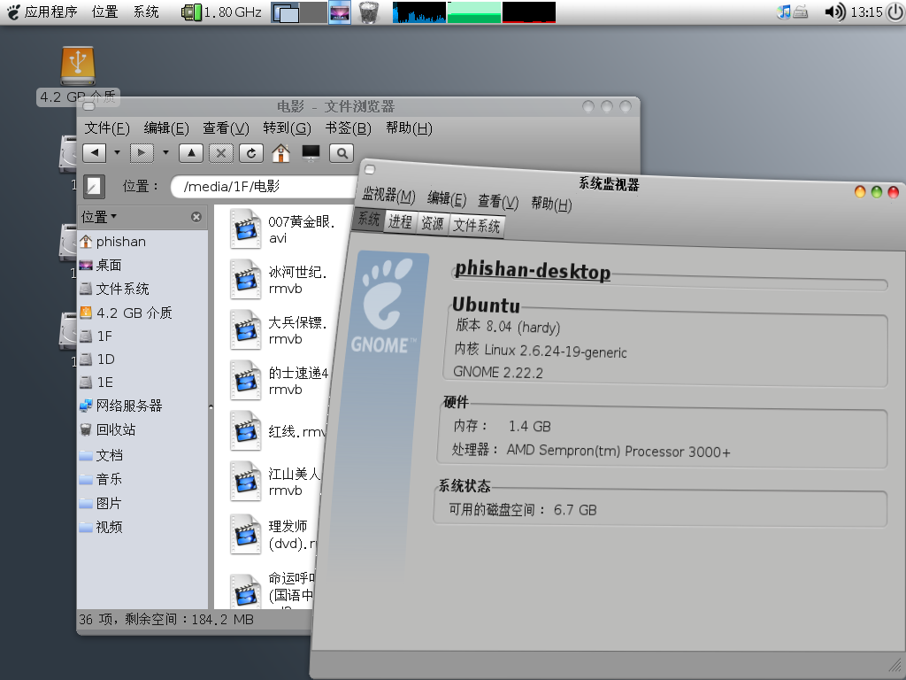
Task: Click the blue CPU history graph in panel
Action: (418, 12)
